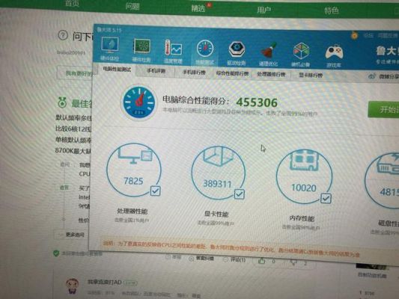Click the asker name bobo200991 in the browser
Viewport: 399px width, 299px height.
click(x=71, y=52)
